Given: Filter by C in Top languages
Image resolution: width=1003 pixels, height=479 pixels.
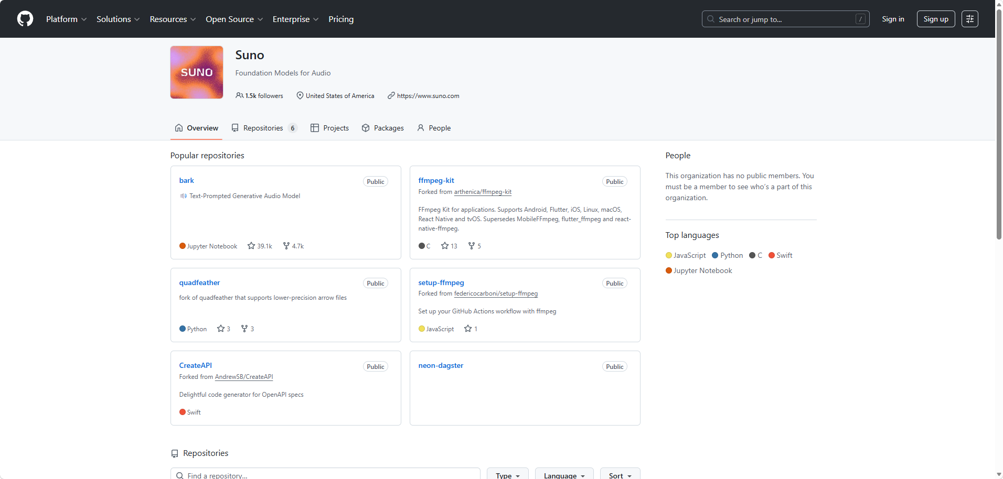Looking at the screenshot, I should tap(756, 255).
